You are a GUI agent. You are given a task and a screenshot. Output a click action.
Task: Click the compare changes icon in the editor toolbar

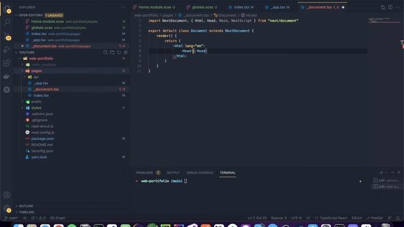383,7
